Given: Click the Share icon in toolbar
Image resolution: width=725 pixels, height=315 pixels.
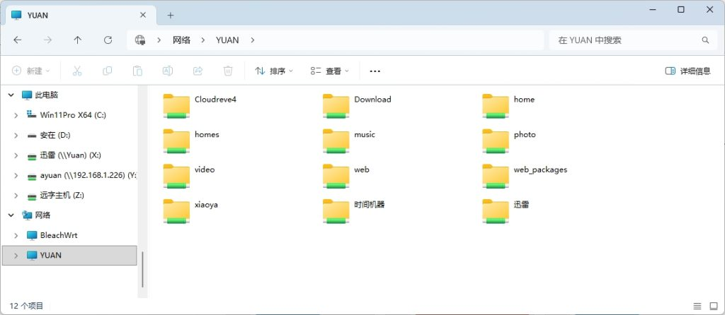Looking at the screenshot, I should pos(198,71).
